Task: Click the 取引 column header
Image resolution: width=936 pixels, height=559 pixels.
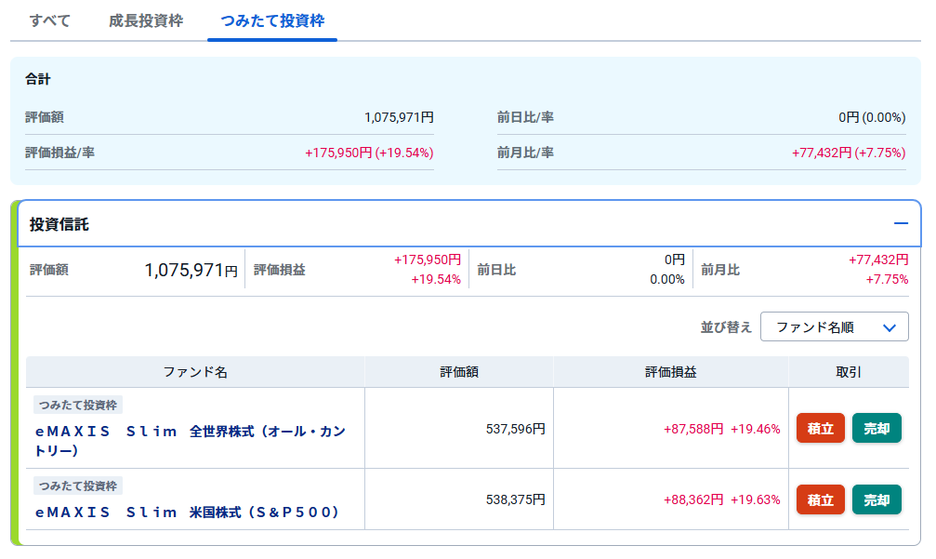Action: point(849,372)
